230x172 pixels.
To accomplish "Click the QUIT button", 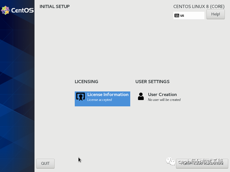I will tap(45, 163).
